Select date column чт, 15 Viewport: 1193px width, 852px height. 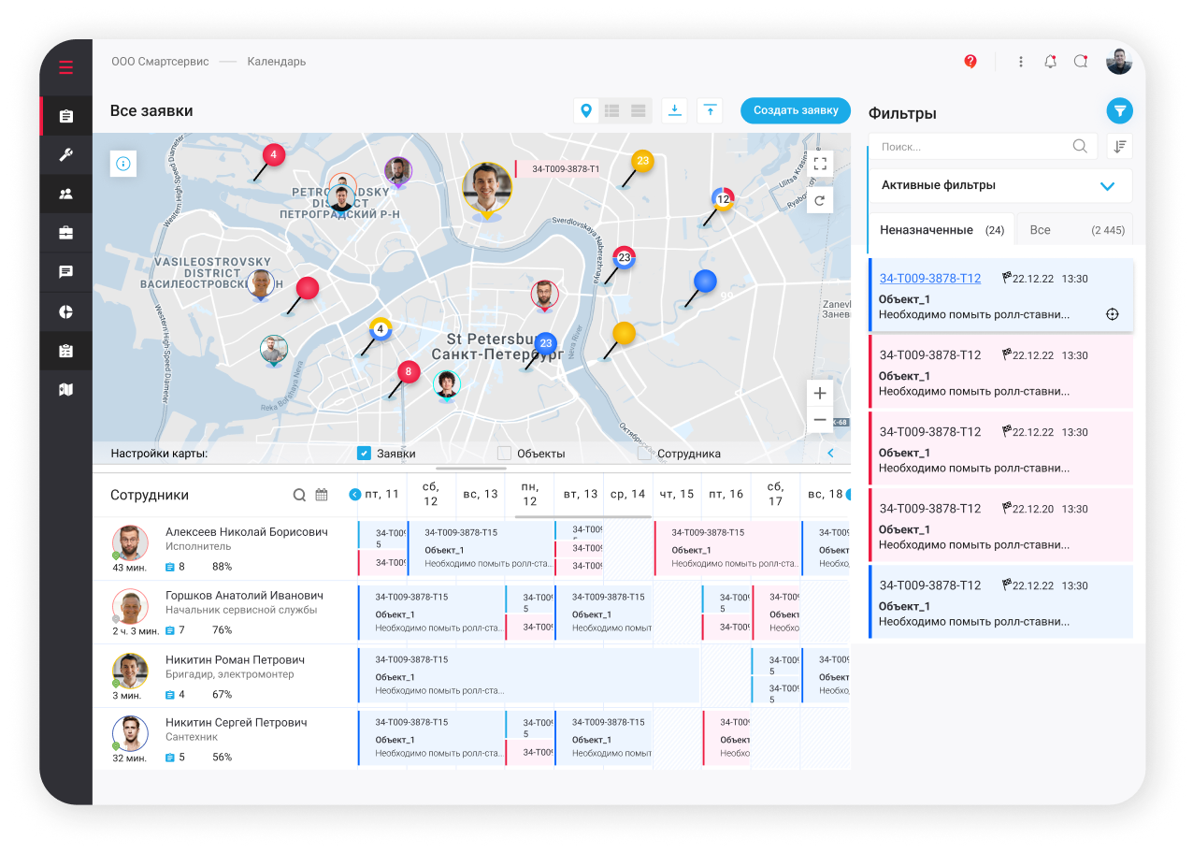[x=677, y=494]
